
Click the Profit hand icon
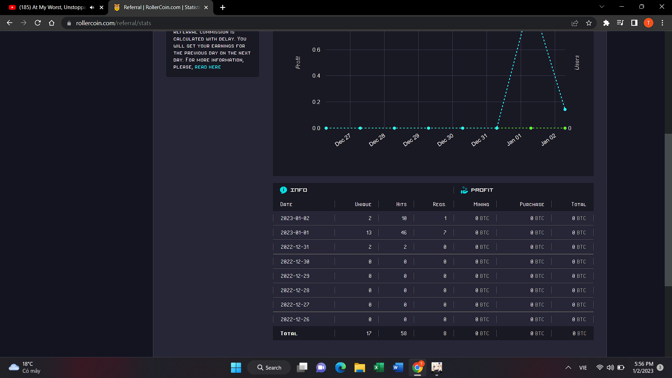464,190
